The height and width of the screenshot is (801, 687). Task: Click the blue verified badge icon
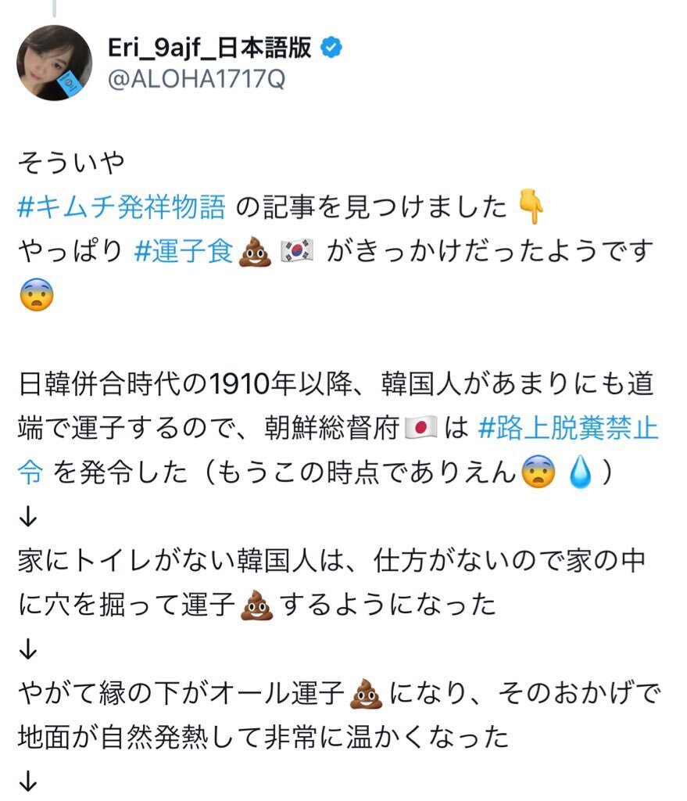point(331,48)
